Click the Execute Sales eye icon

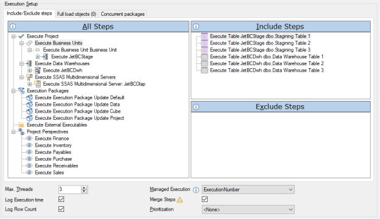click(x=29, y=173)
